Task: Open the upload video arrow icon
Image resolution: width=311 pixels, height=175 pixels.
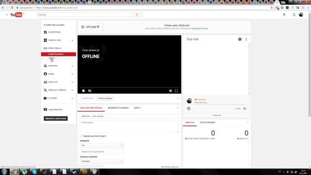Action: pos(284,15)
